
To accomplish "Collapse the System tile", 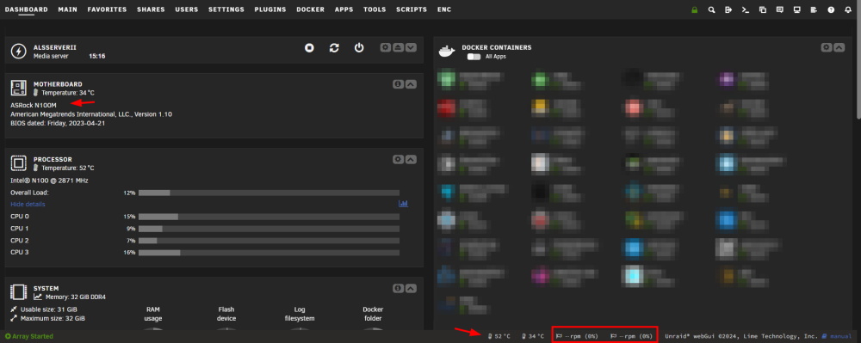I will click(x=411, y=288).
